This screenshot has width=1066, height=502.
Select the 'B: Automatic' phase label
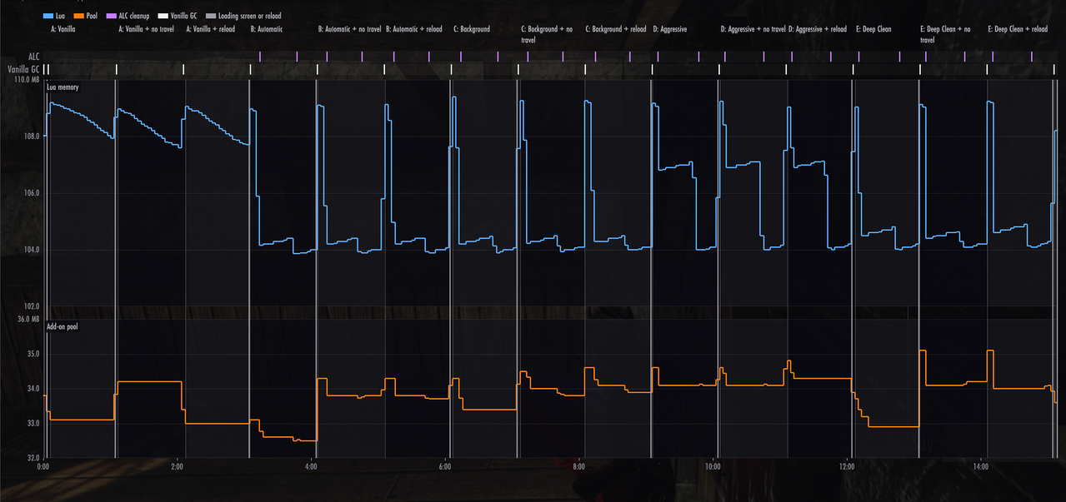pos(267,29)
